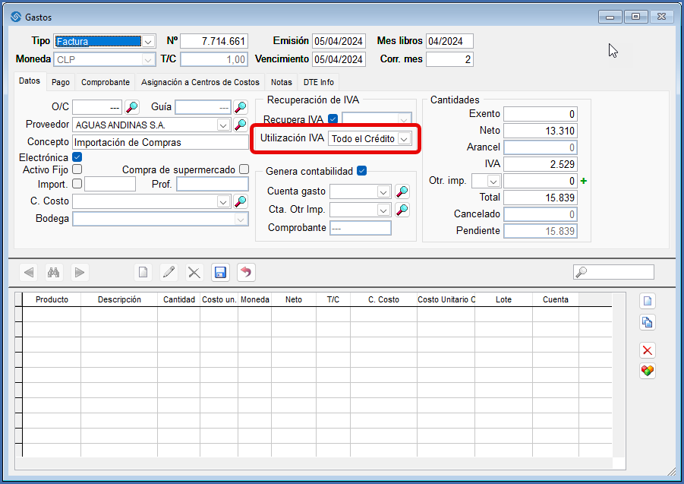
Task: Toggle the Electrónica checkbox
Action: 77,157
